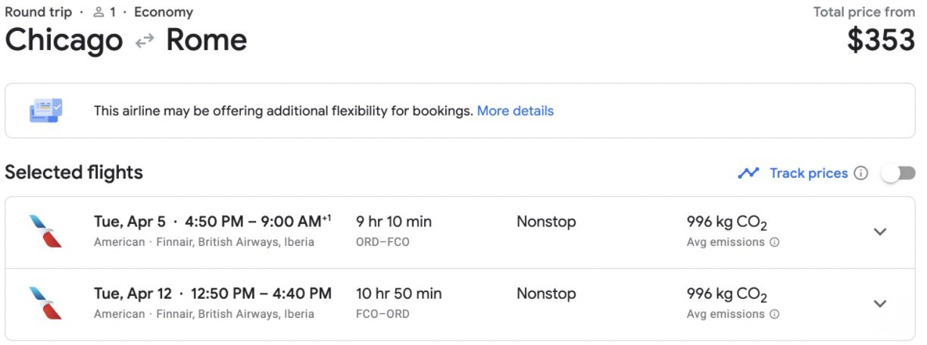
Task: Click the $353 total price
Action: click(x=881, y=40)
